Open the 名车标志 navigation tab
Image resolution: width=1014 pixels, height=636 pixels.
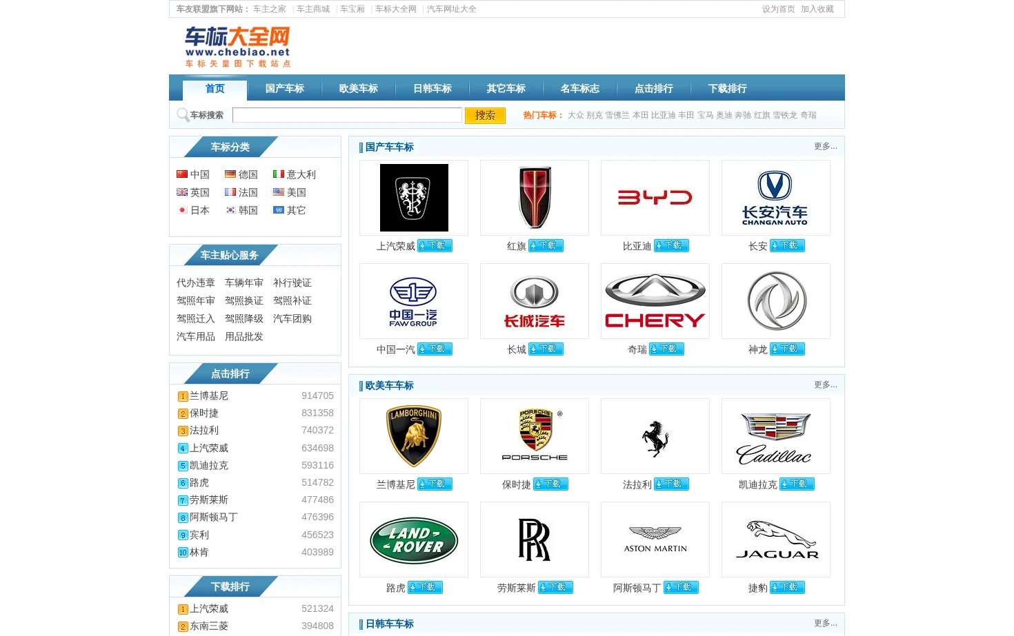[580, 89]
